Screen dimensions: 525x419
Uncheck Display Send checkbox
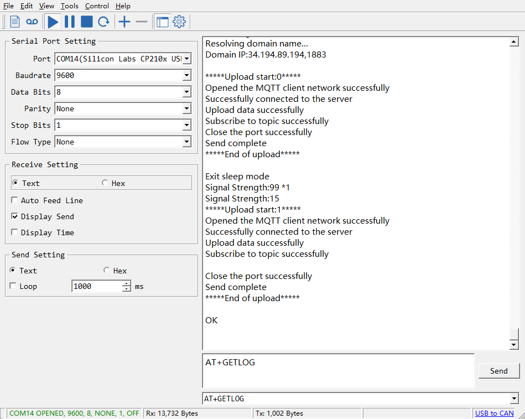(14, 216)
